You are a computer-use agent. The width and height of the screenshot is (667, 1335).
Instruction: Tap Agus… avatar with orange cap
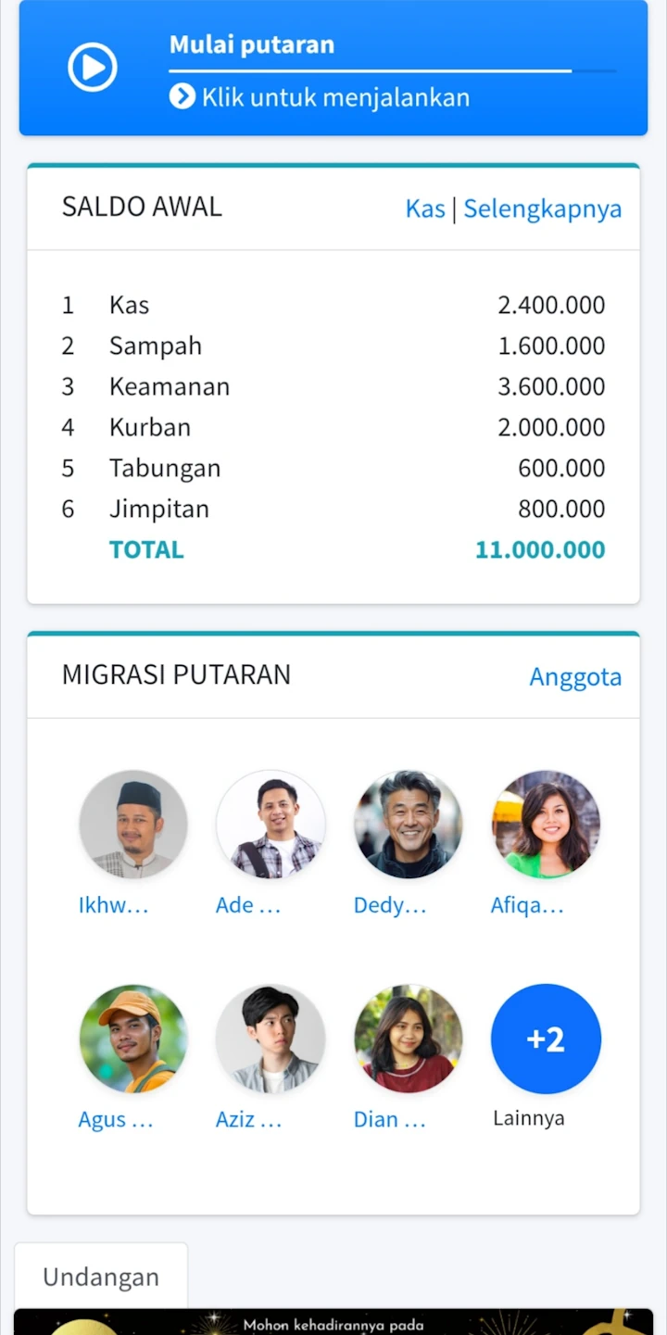(x=133, y=1039)
